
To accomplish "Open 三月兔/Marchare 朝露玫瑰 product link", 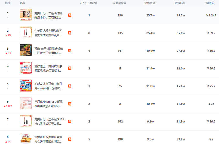I will click(x=48, y=104).
